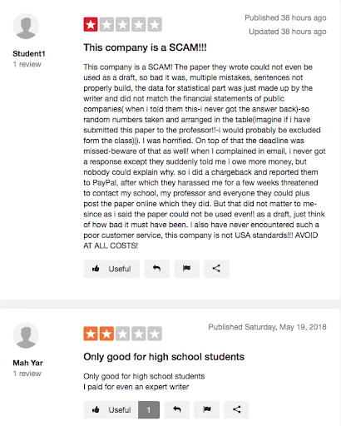Mark Mah Yar's review as Useful
The image size is (341, 426).
(111, 409)
